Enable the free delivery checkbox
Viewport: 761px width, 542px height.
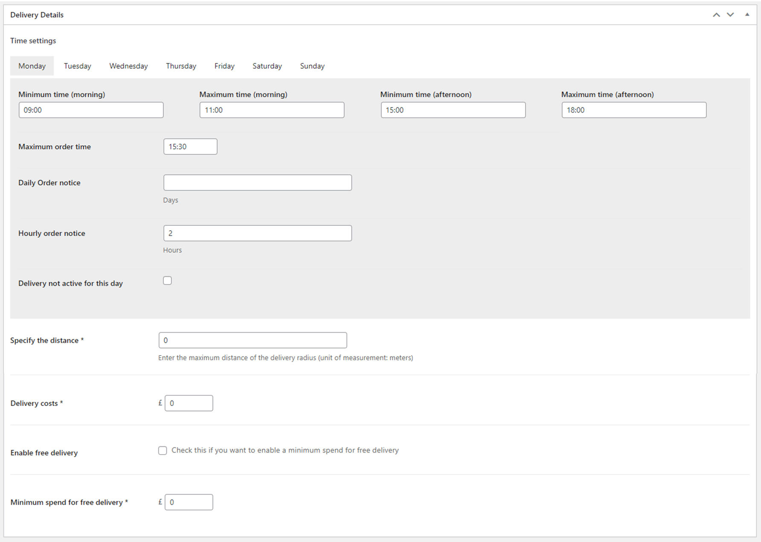point(163,451)
